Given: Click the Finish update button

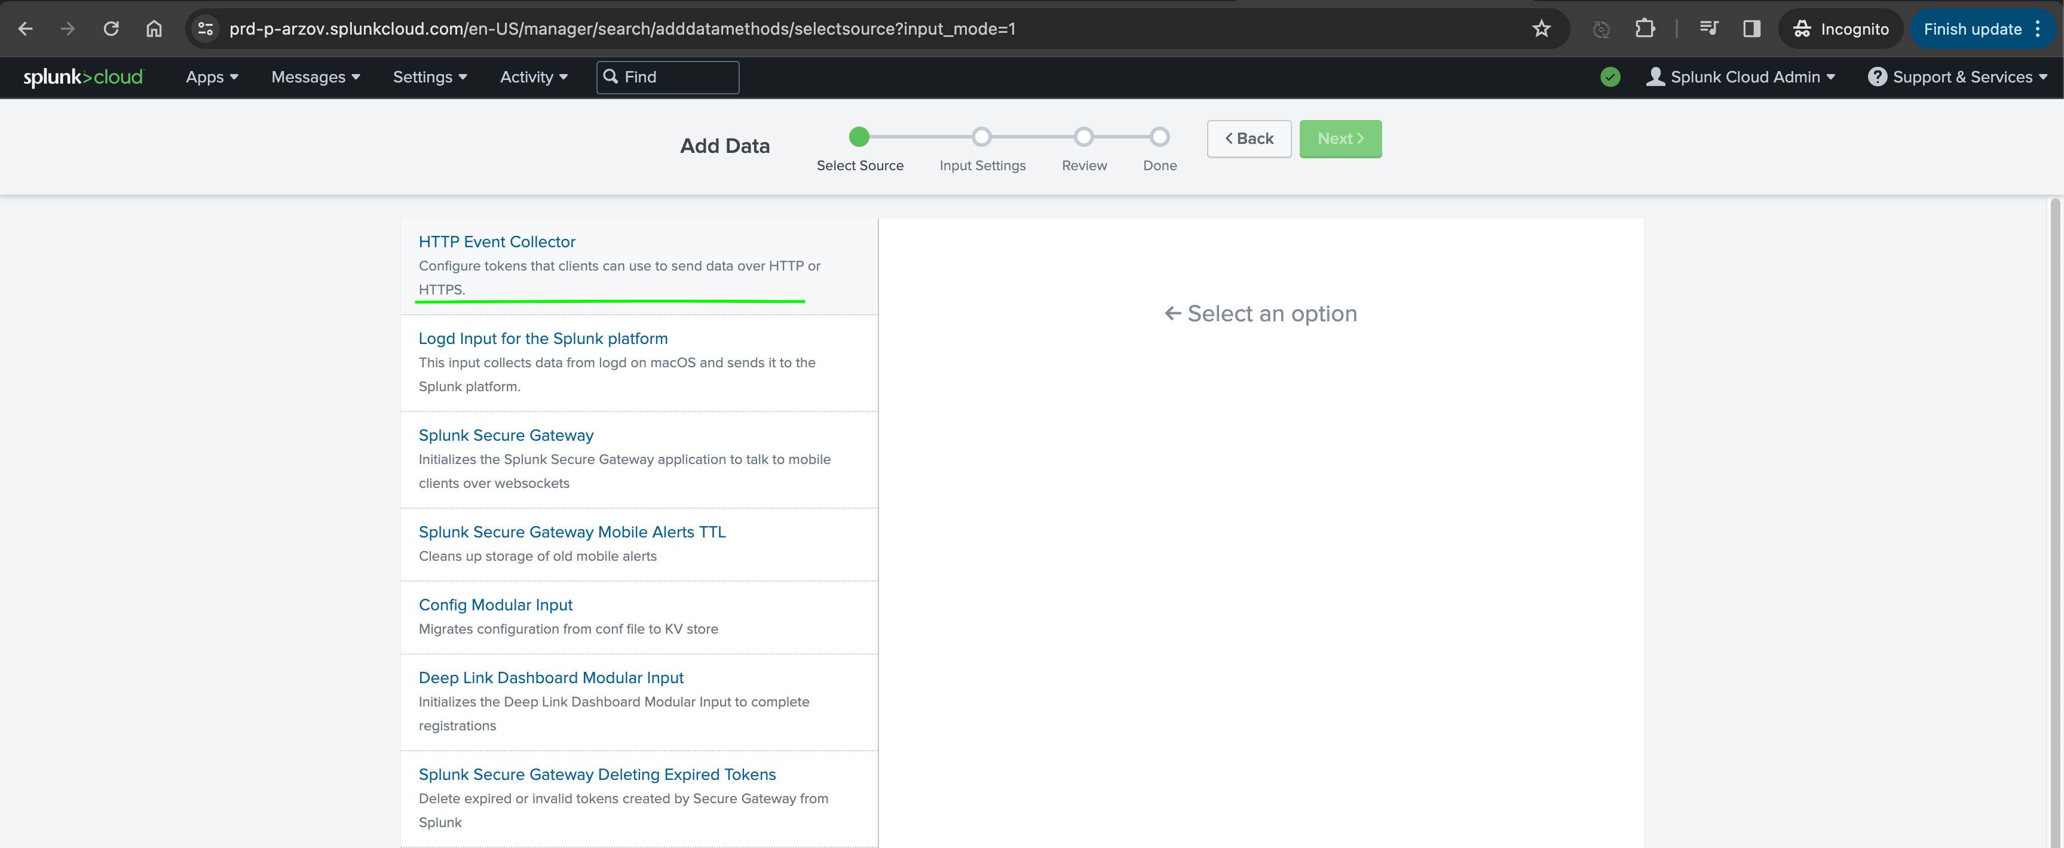Looking at the screenshot, I should (1972, 29).
